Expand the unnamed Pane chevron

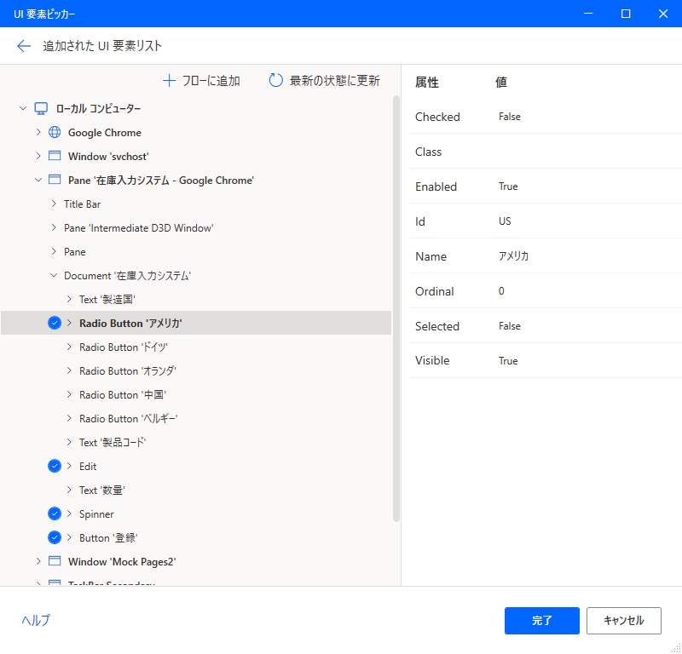click(54, 251)
